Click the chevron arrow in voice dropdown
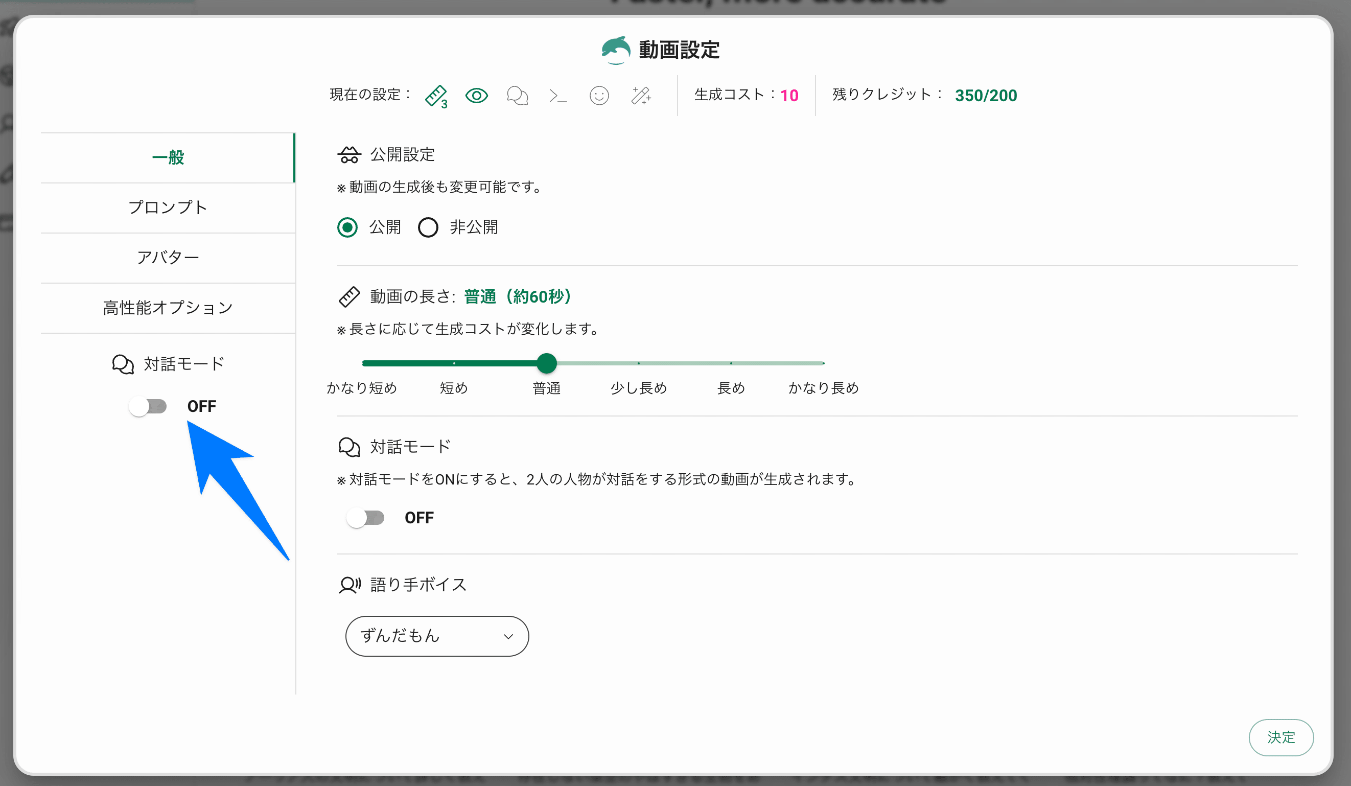 pos(508,636)
